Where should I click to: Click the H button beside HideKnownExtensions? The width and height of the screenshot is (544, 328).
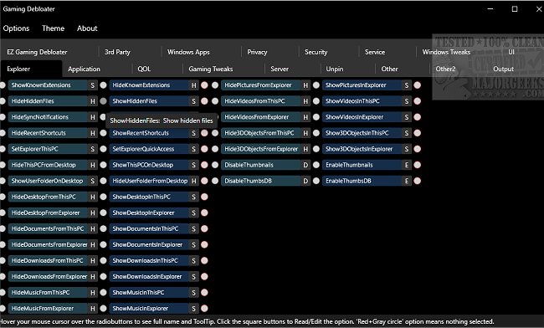point(193,85)
